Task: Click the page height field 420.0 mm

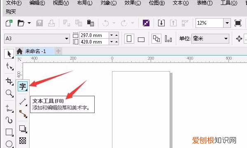Action: coord(94,42)
